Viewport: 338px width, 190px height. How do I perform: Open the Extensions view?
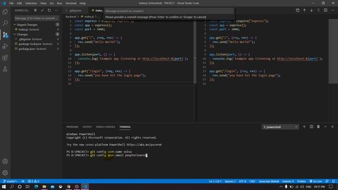tap(5, 58)
